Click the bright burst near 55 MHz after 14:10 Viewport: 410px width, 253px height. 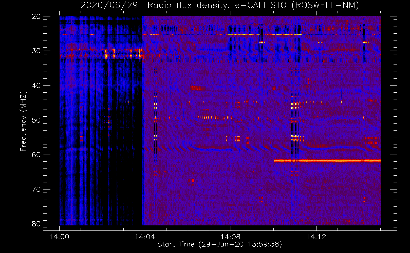(295, 138)
